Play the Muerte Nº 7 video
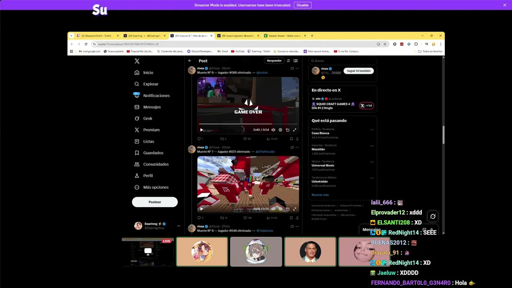Image resolution: width=512 pixels, height=288 pixels. click(x=201, y=209)
